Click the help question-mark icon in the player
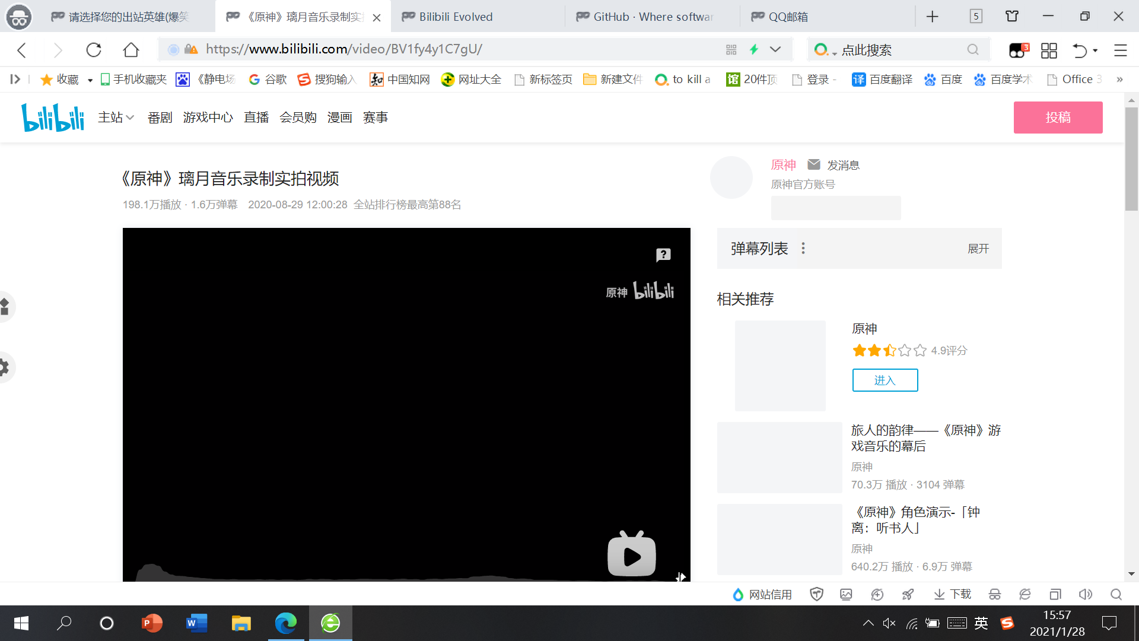This screenshot has height=641, width=1139. pos(663,255)
